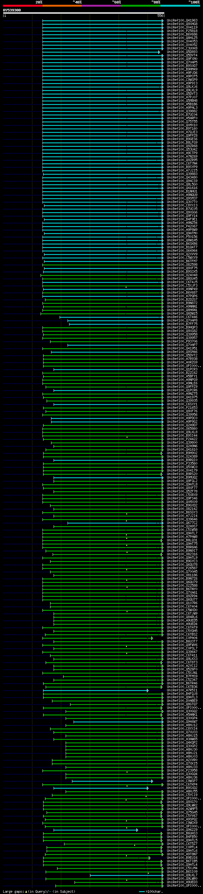Image resolution: width=203 pixels, height=894 pixels.
Task: Select hit label UniRef100_Q41975
Action: (182, 397)
